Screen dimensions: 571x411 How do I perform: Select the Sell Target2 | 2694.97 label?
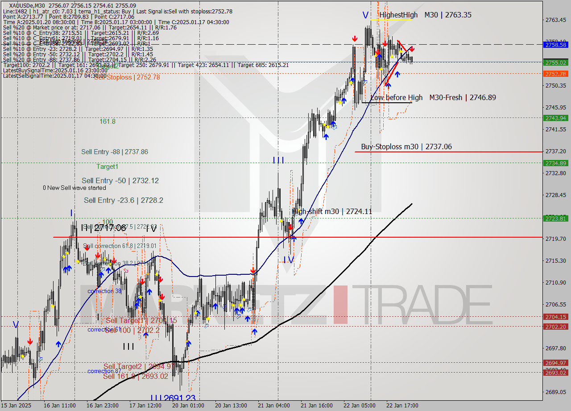click(139, 367)
